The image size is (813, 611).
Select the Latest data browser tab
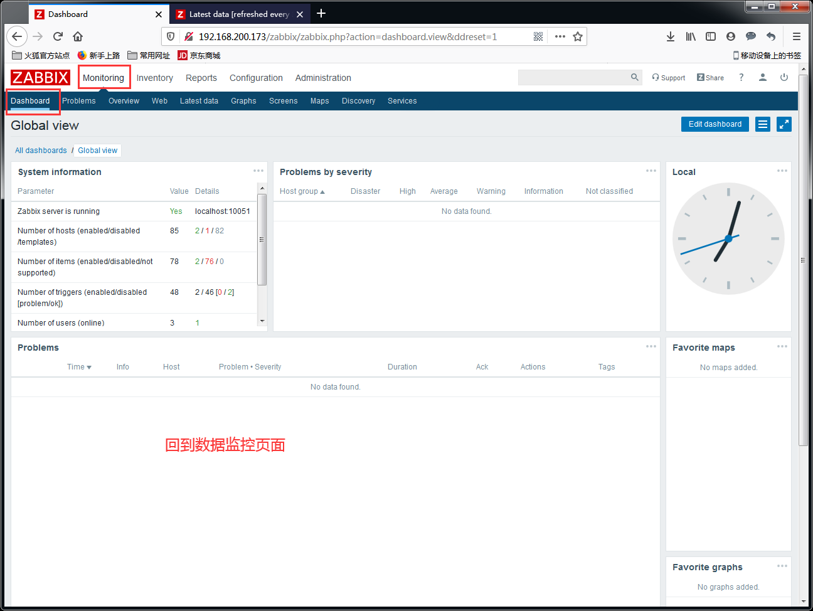coord(239,14)
